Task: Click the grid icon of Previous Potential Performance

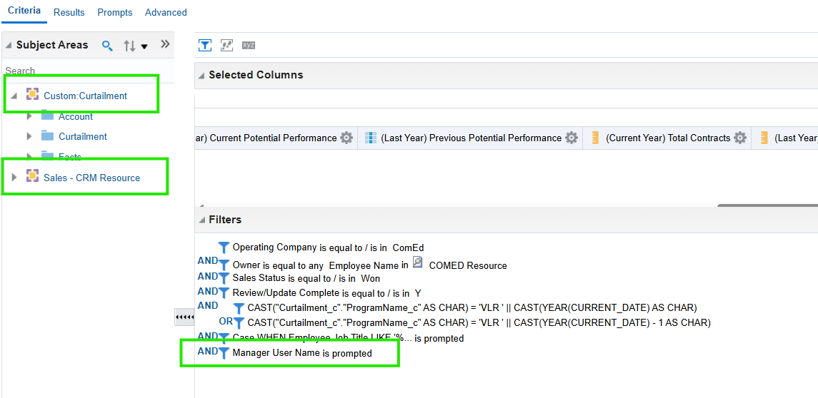Action: tap(370, 138)
